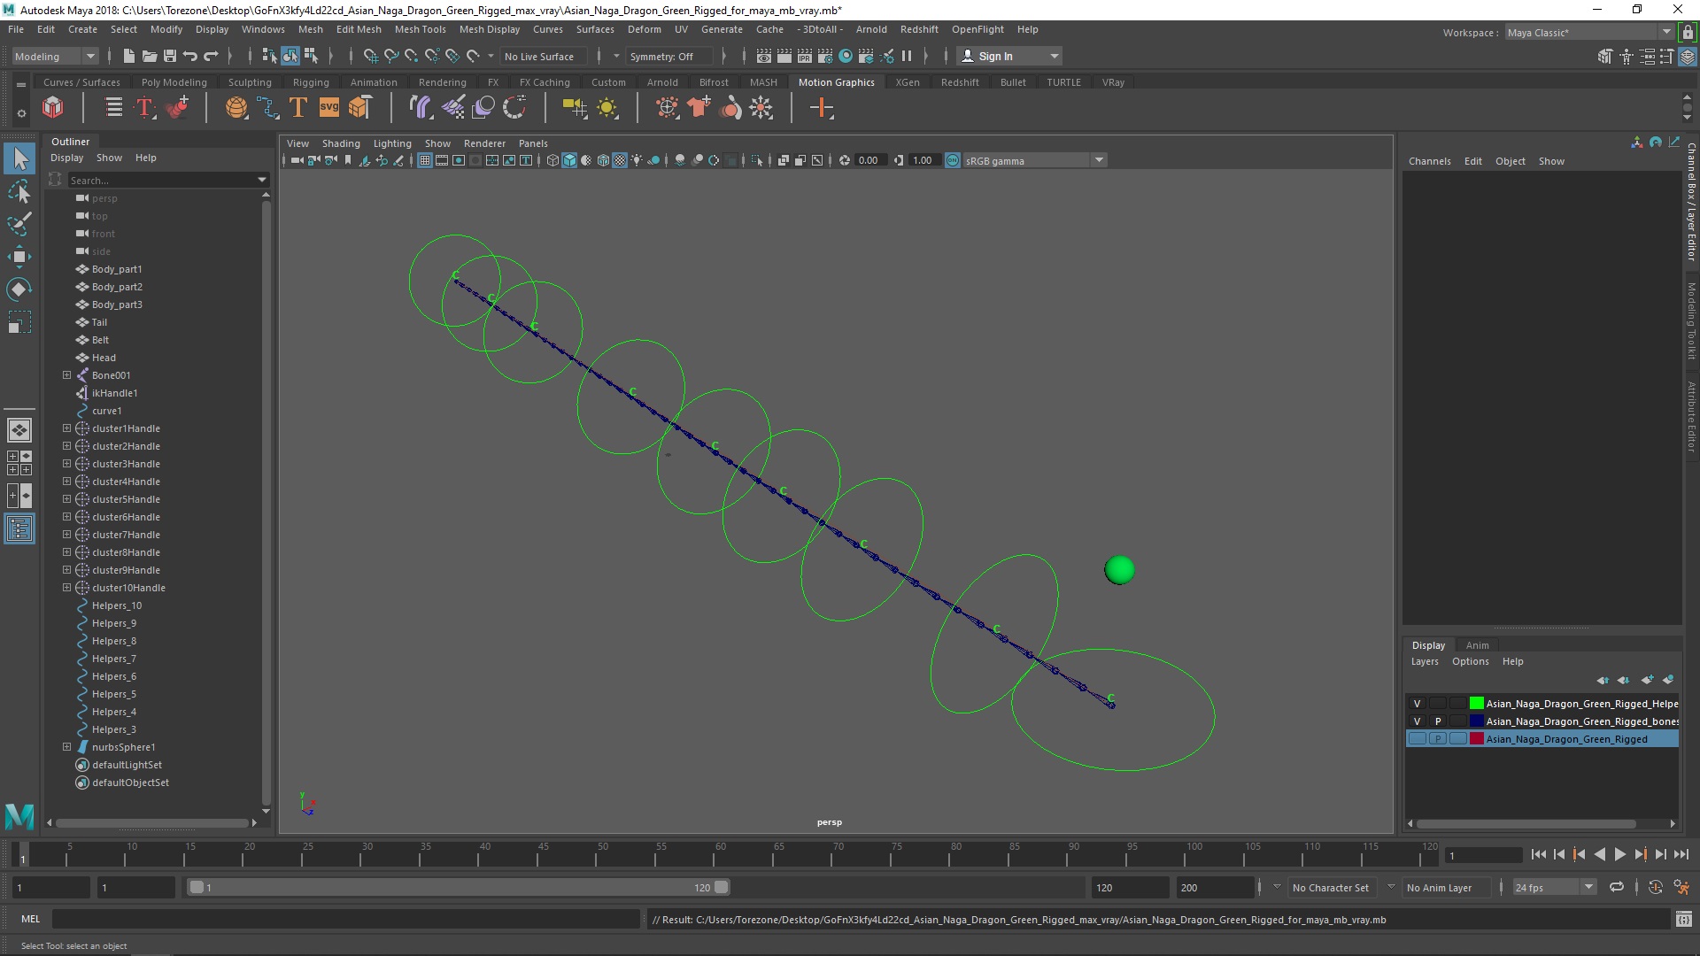
Task: Toggle auto keyframe button
Action: (x=1655, y=887)
